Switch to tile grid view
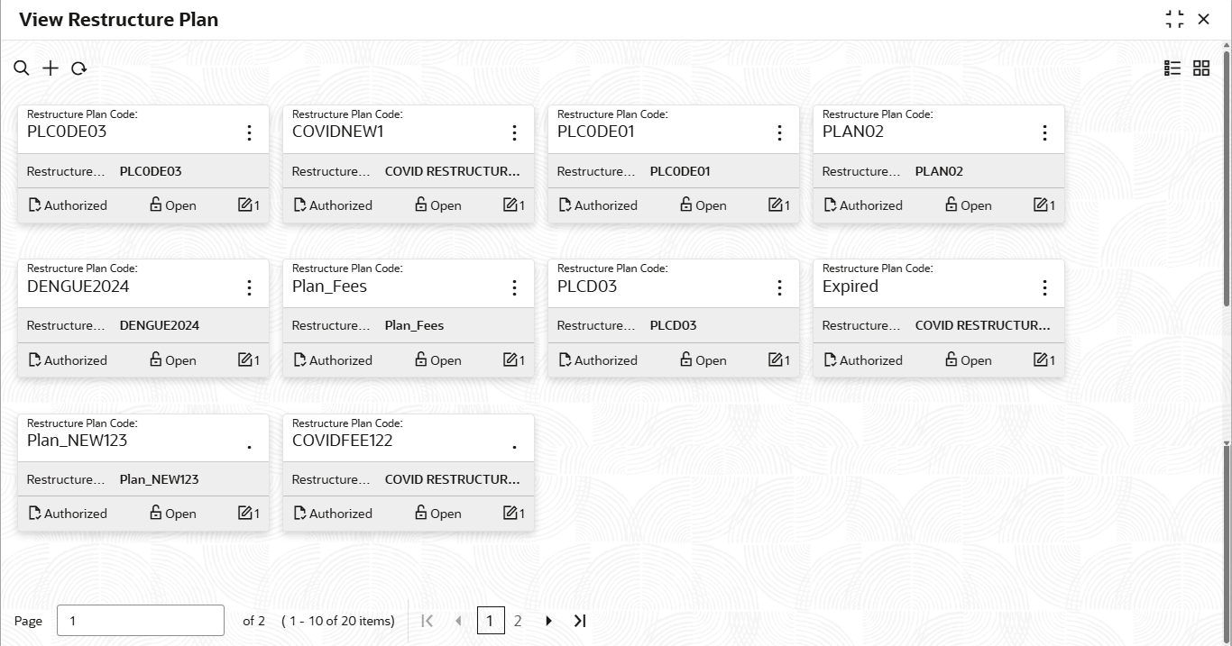The height and width of the screenshot is (646, 1232). [x=1201, y=68]
